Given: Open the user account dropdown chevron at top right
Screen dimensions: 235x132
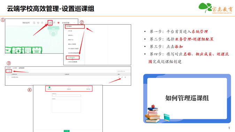Looking at the screenshot, I should pyautogui.click(x=75, y=23).
